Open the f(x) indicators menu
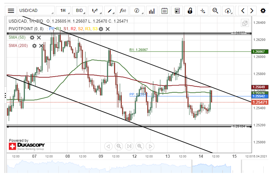The height and width of the screenshot is (176, 269). (123, 11)
